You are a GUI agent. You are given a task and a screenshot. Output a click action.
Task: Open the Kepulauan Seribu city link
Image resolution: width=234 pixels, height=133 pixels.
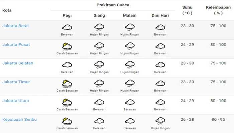pyautogui.click(x=19, y=119)
